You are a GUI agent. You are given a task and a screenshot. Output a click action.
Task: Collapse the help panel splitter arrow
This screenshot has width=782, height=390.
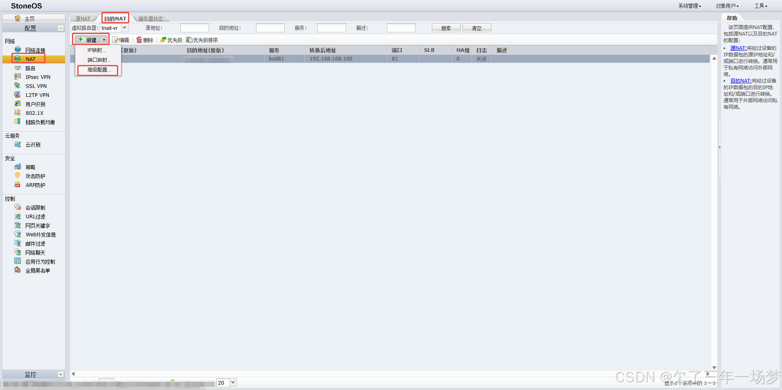(x=719, y=147)
